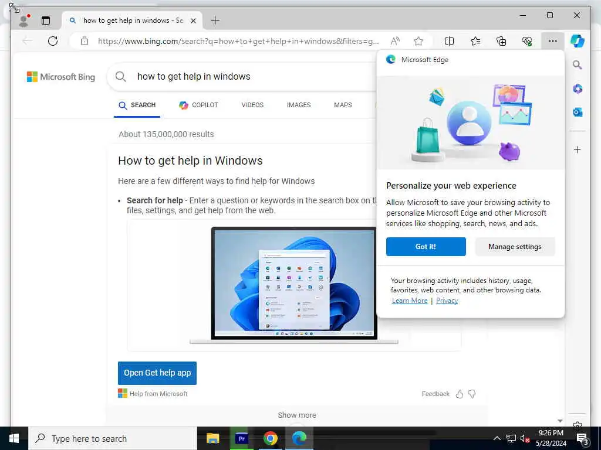Switch to the MAPS tab
601x450 pixels.
(x=343, y=105)
